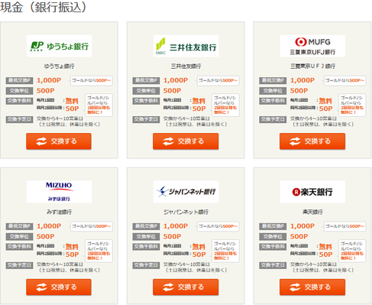
Task: Click 1,000P minimum points in 三菱東京UFJ銀行 card
Action: tap(302, 80)
